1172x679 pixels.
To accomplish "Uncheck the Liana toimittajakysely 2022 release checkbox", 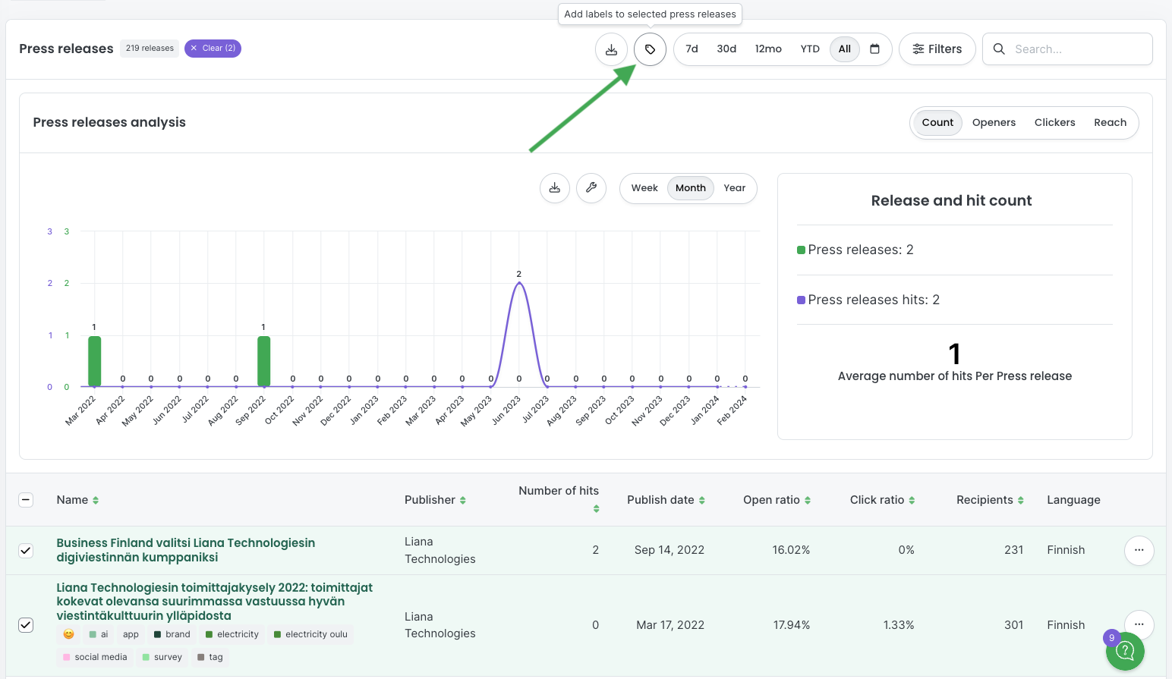I will pos(26,625).
